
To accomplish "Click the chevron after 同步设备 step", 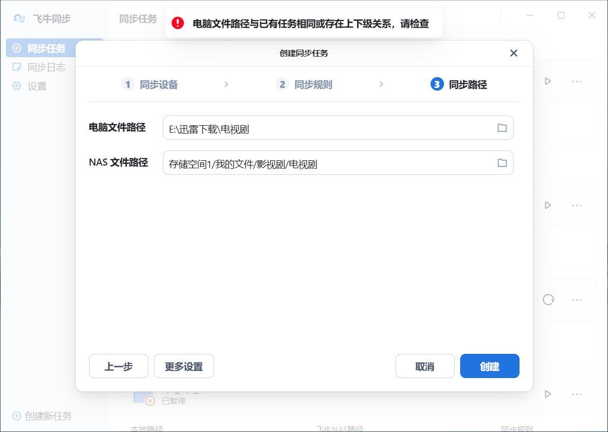I will 227,84.
